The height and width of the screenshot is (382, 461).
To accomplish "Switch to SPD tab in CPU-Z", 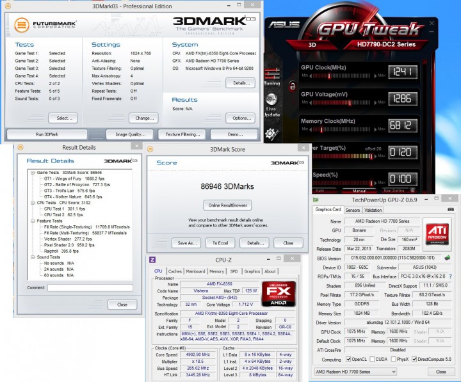I will pyautogui.click(x=234, y=271).
